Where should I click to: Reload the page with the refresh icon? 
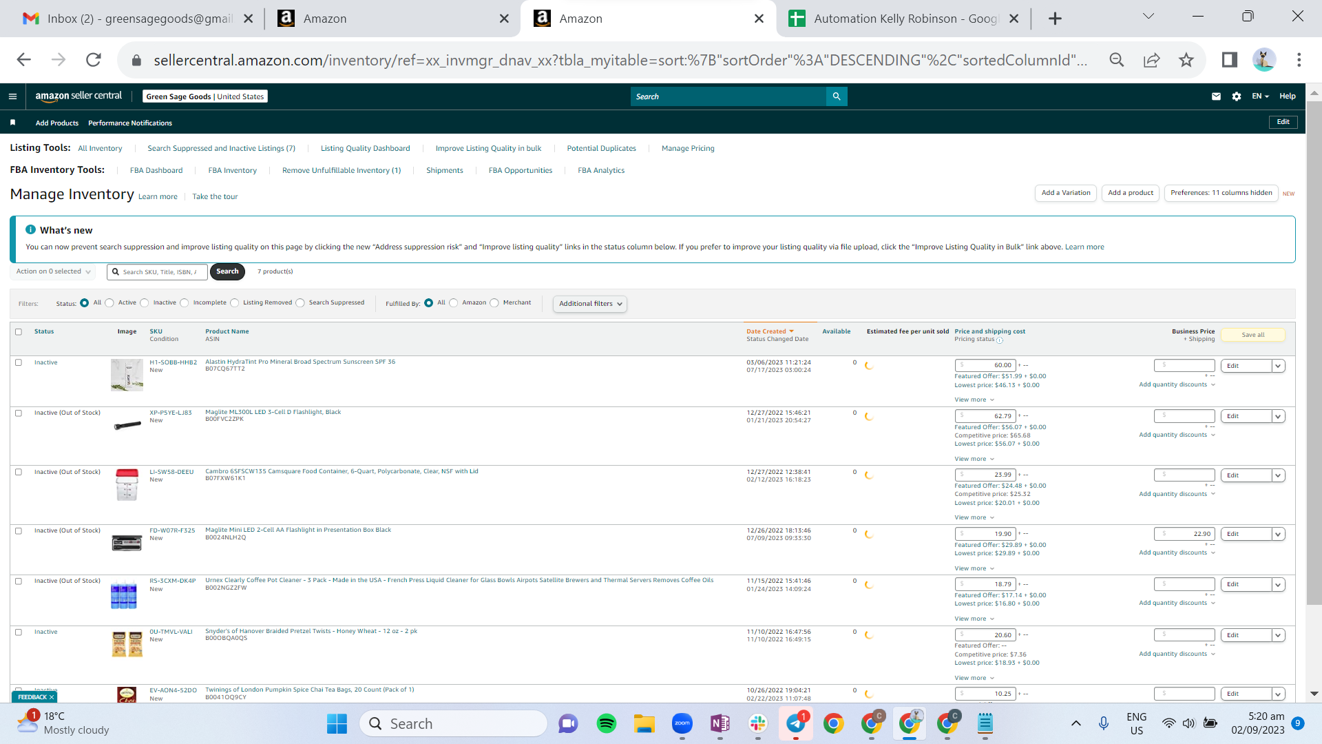pos(94,60)
